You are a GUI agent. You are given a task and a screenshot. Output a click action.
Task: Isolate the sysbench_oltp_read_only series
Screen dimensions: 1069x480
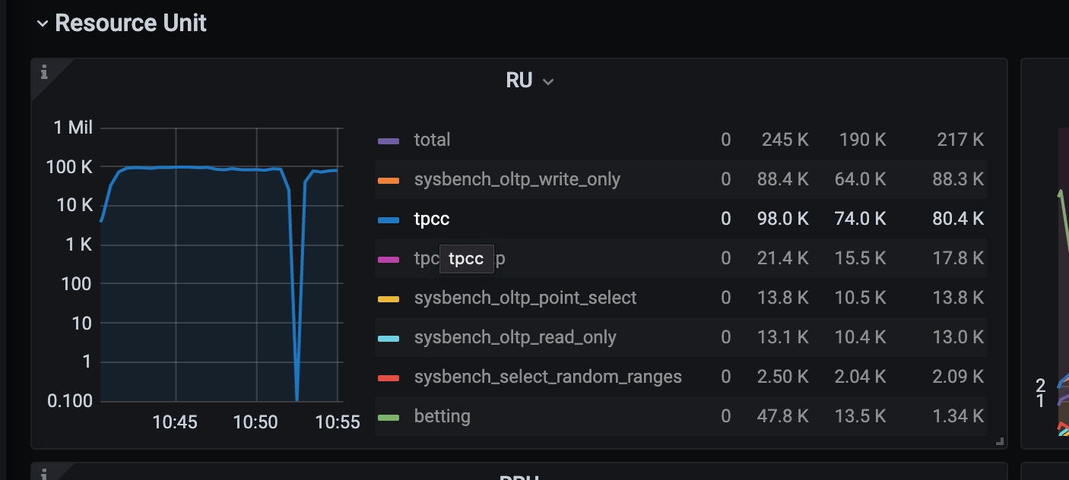[514, 336]
